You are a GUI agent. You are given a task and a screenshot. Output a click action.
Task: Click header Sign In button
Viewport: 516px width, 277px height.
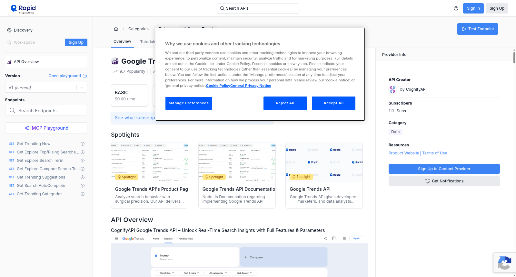473,8
